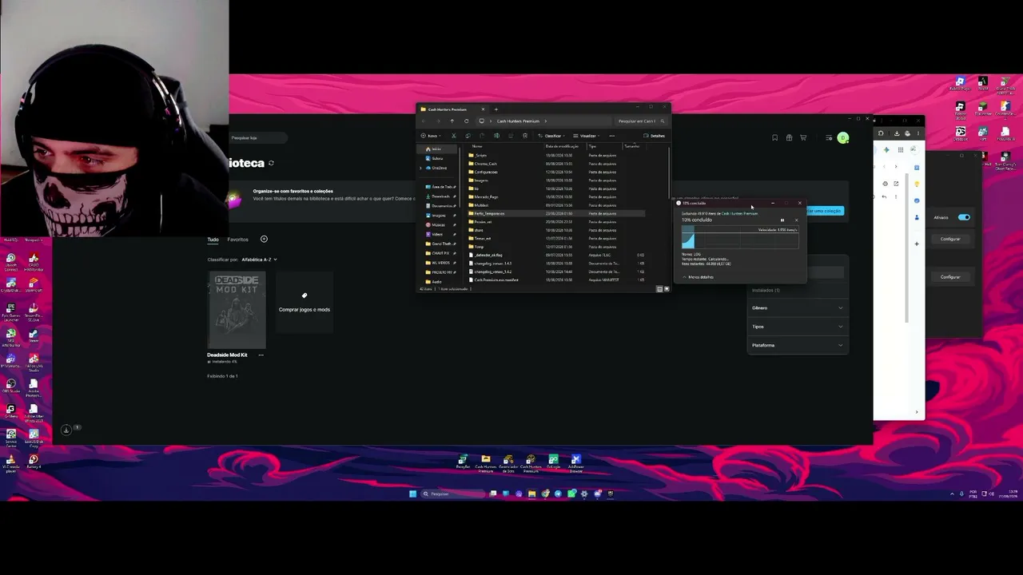The width and height of the screenshot is (1023, 575).
Task: Refresh the Cash Hunters Premium folder view
Action: [x=467, y=121]
